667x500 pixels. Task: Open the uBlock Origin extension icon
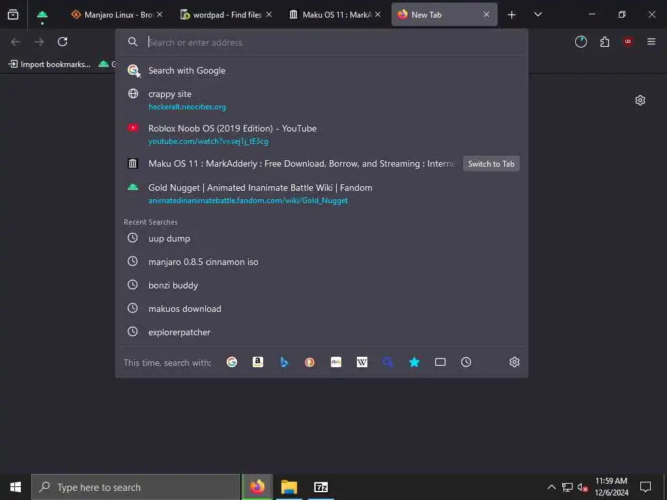[628, 42]
